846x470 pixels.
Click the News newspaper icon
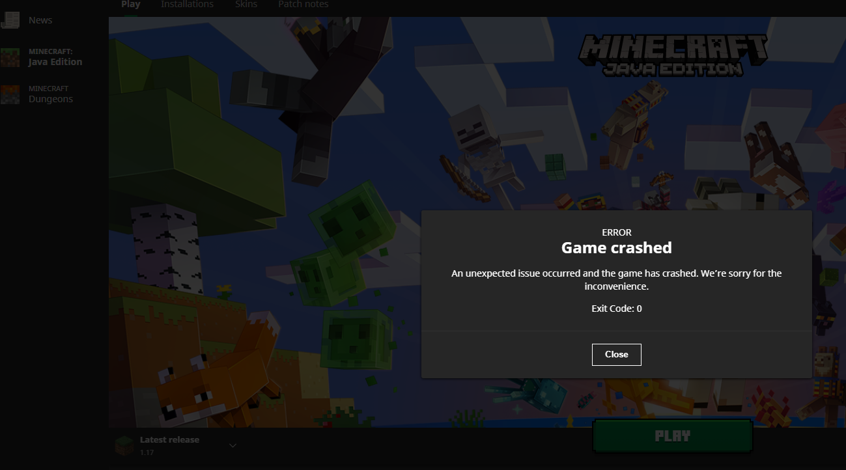(x=10, y=20)
